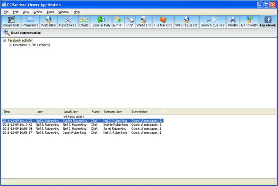Show recorded Keystrokes
Screen dimensions: 278x186
tap(68, 22)
